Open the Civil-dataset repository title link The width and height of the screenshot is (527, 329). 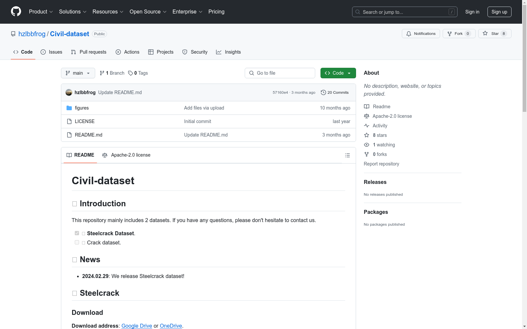(x=69, y=34)
